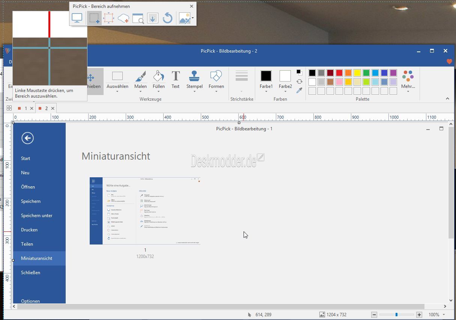Select the Text tool
The image size is (456, 320).
176,80
